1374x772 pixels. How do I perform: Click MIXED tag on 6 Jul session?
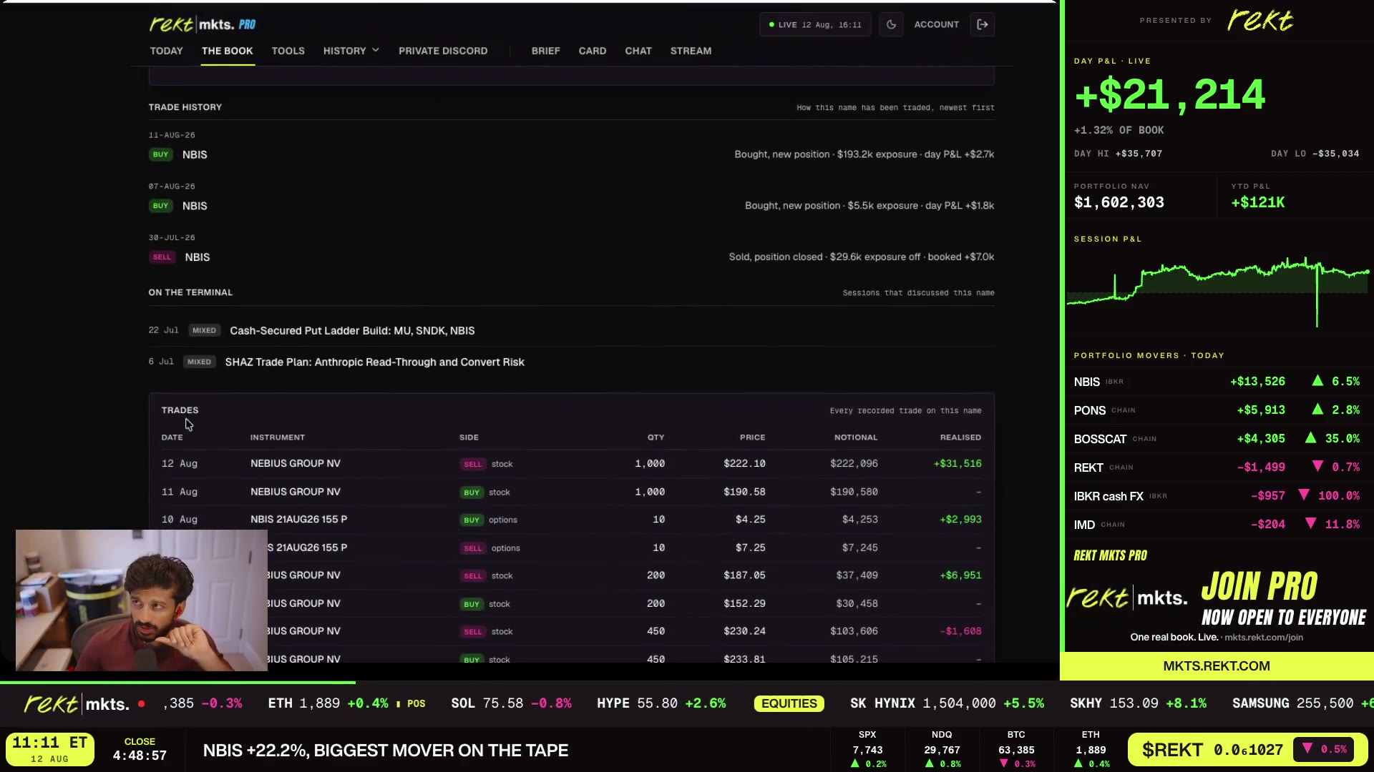199,362
